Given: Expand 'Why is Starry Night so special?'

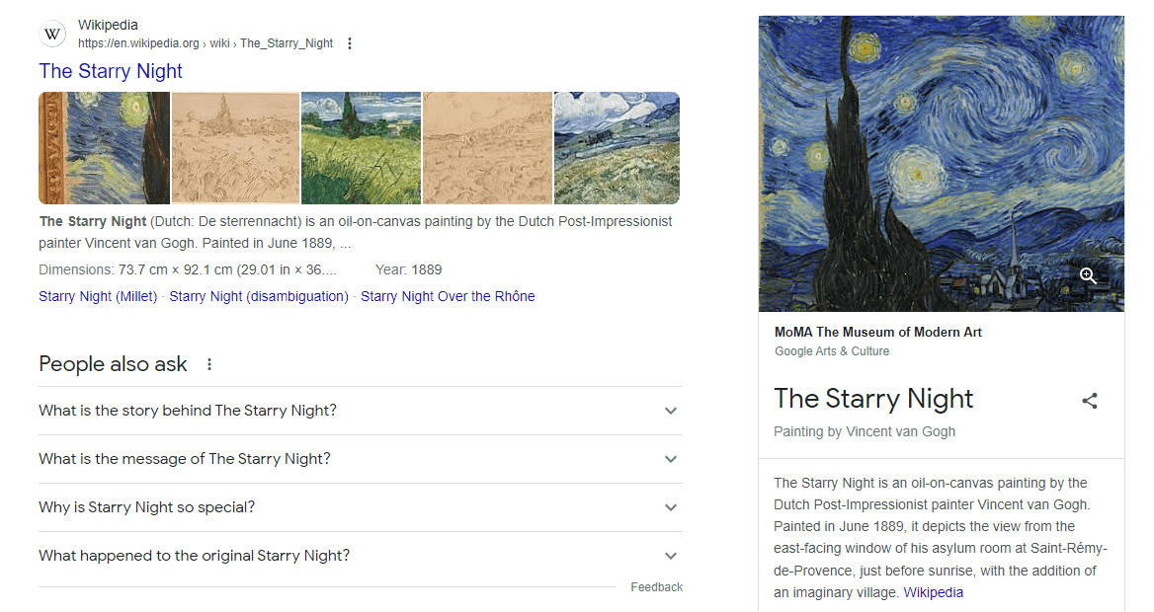Looking at the screenshot, I should (x=361, y=507).
